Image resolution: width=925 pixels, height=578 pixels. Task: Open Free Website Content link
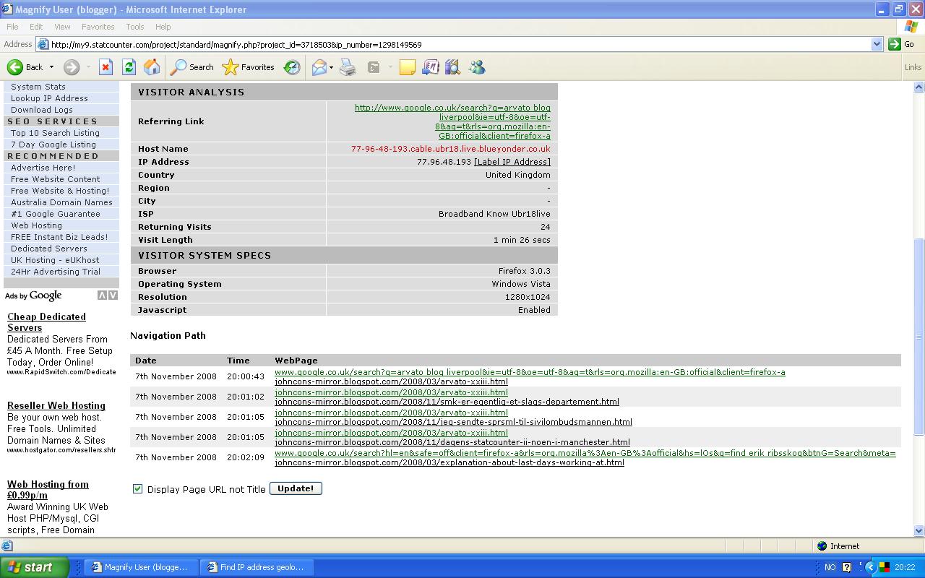tap(56, 179)
